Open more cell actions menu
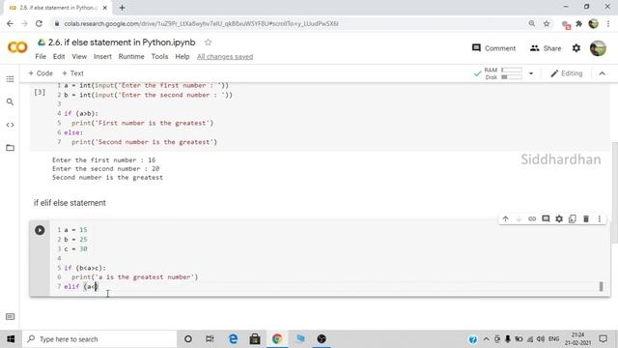 click(600, 218)
